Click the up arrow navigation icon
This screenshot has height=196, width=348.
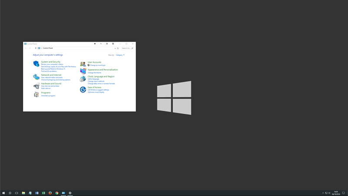pyautogui.click(x=36, y=48)
